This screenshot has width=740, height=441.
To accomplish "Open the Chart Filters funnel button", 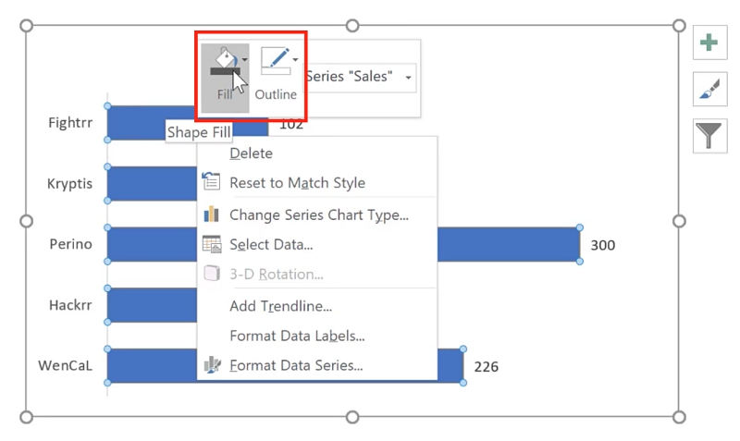I will point(709,136).
